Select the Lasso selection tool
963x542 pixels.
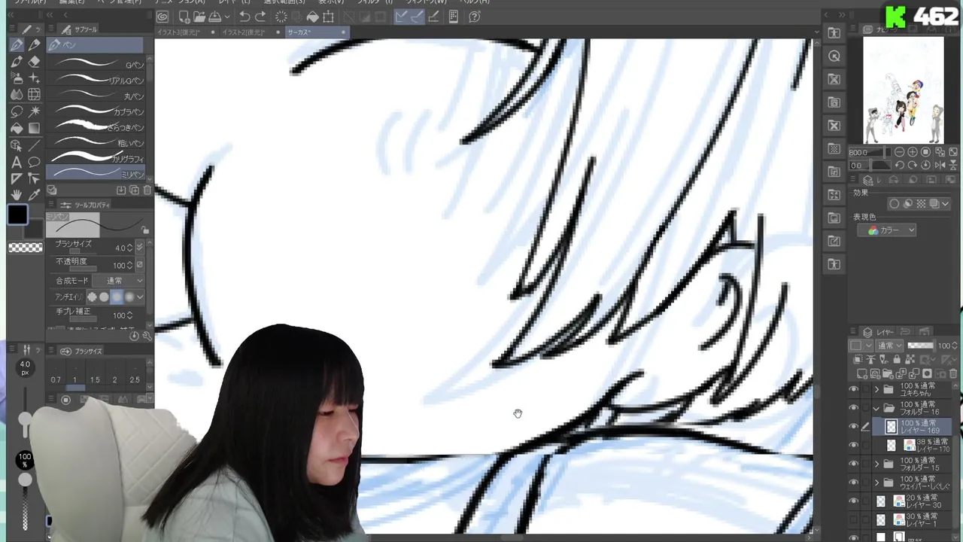[17, 111]
